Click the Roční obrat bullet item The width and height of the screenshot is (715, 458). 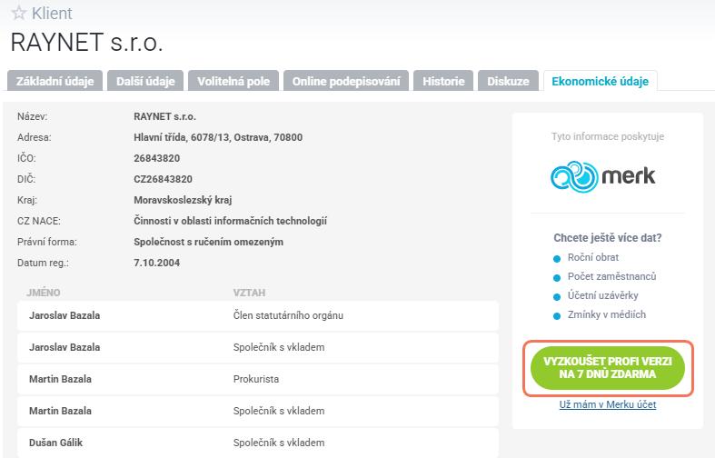(x=592, y=257)
